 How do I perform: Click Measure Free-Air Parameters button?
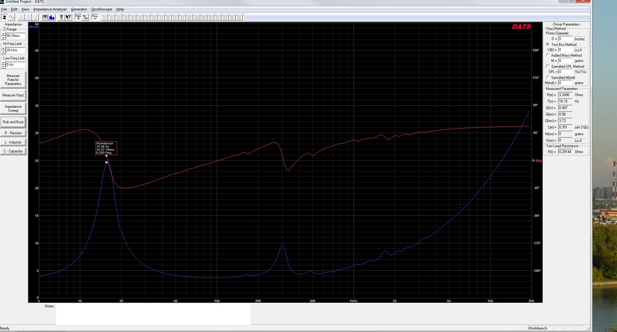pos(13,80)
